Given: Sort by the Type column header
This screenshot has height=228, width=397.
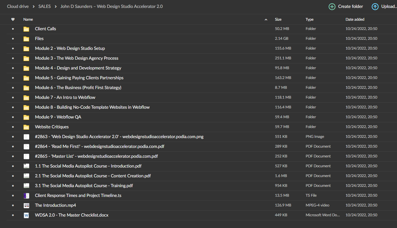Looking at the screenshot, I should click(309, 19).
